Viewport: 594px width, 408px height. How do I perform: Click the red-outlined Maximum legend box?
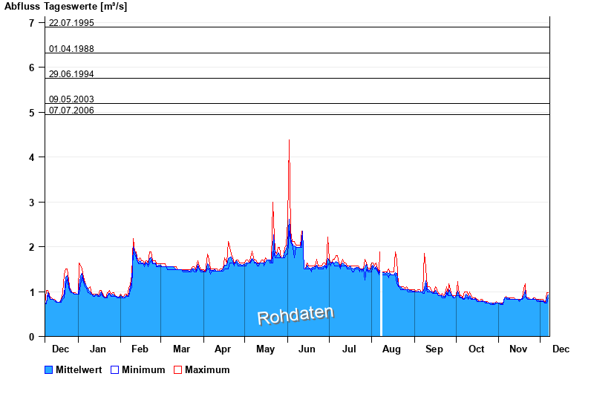tap(177, 369)
